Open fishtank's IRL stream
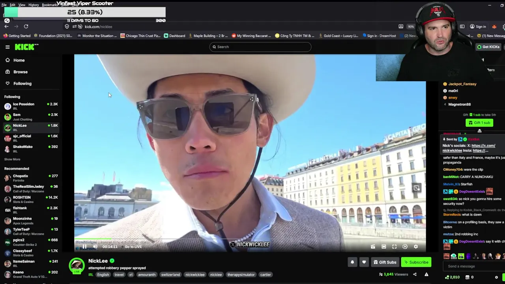Screen dimensions: 505x284 tap(31, 210)
